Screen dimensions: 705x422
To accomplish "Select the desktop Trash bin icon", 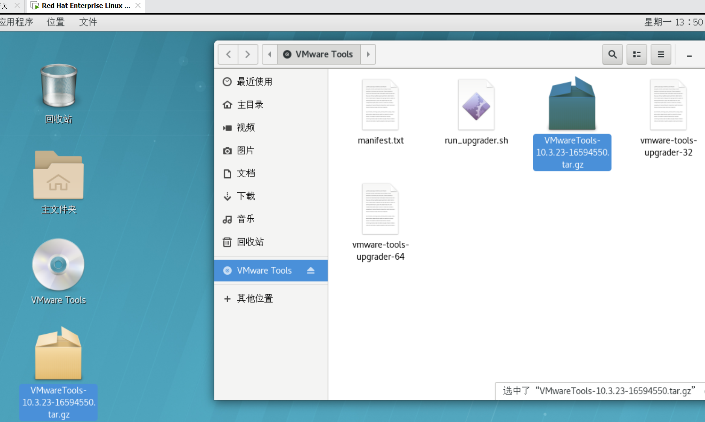I will click(x=59, y=86).
